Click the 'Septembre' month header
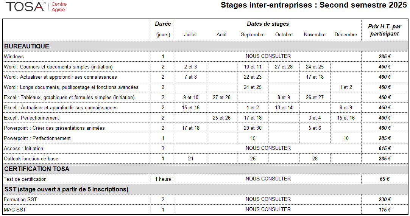The height and width of the screenshot is (216, 410). pos(253,34)
